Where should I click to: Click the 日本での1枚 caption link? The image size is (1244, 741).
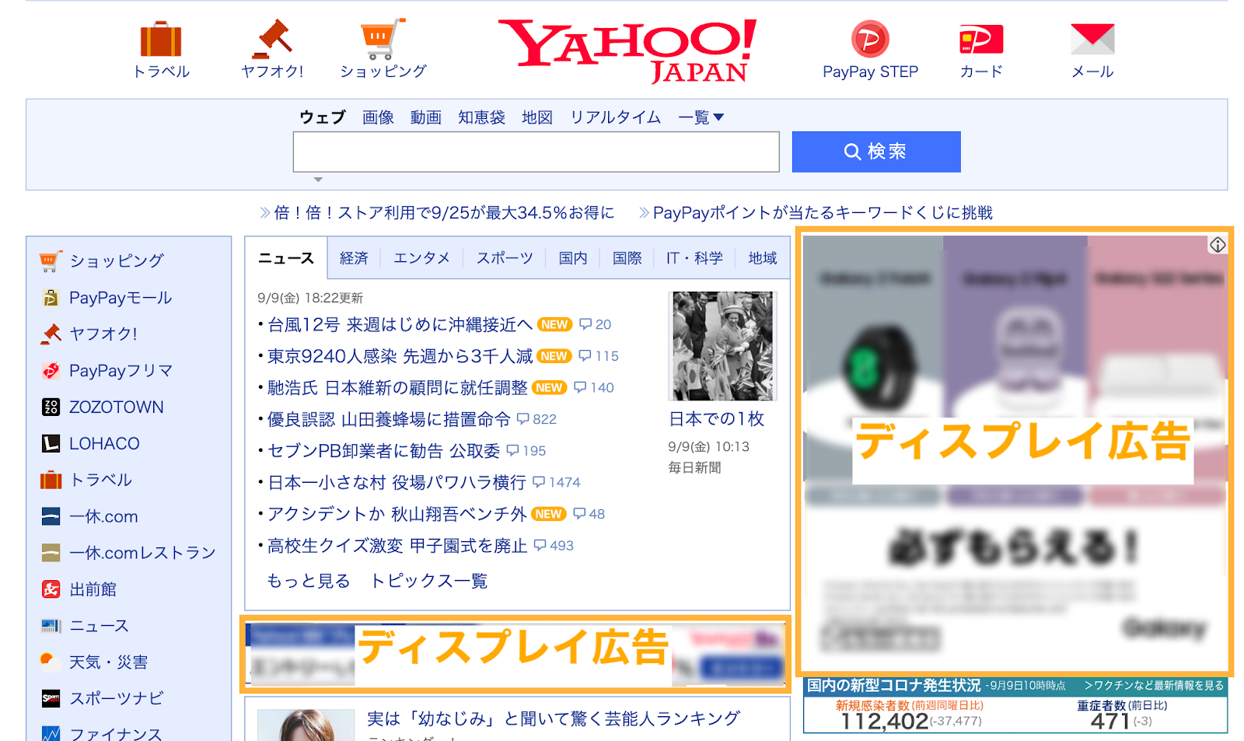pyautogui.click(x=717, y=419)
